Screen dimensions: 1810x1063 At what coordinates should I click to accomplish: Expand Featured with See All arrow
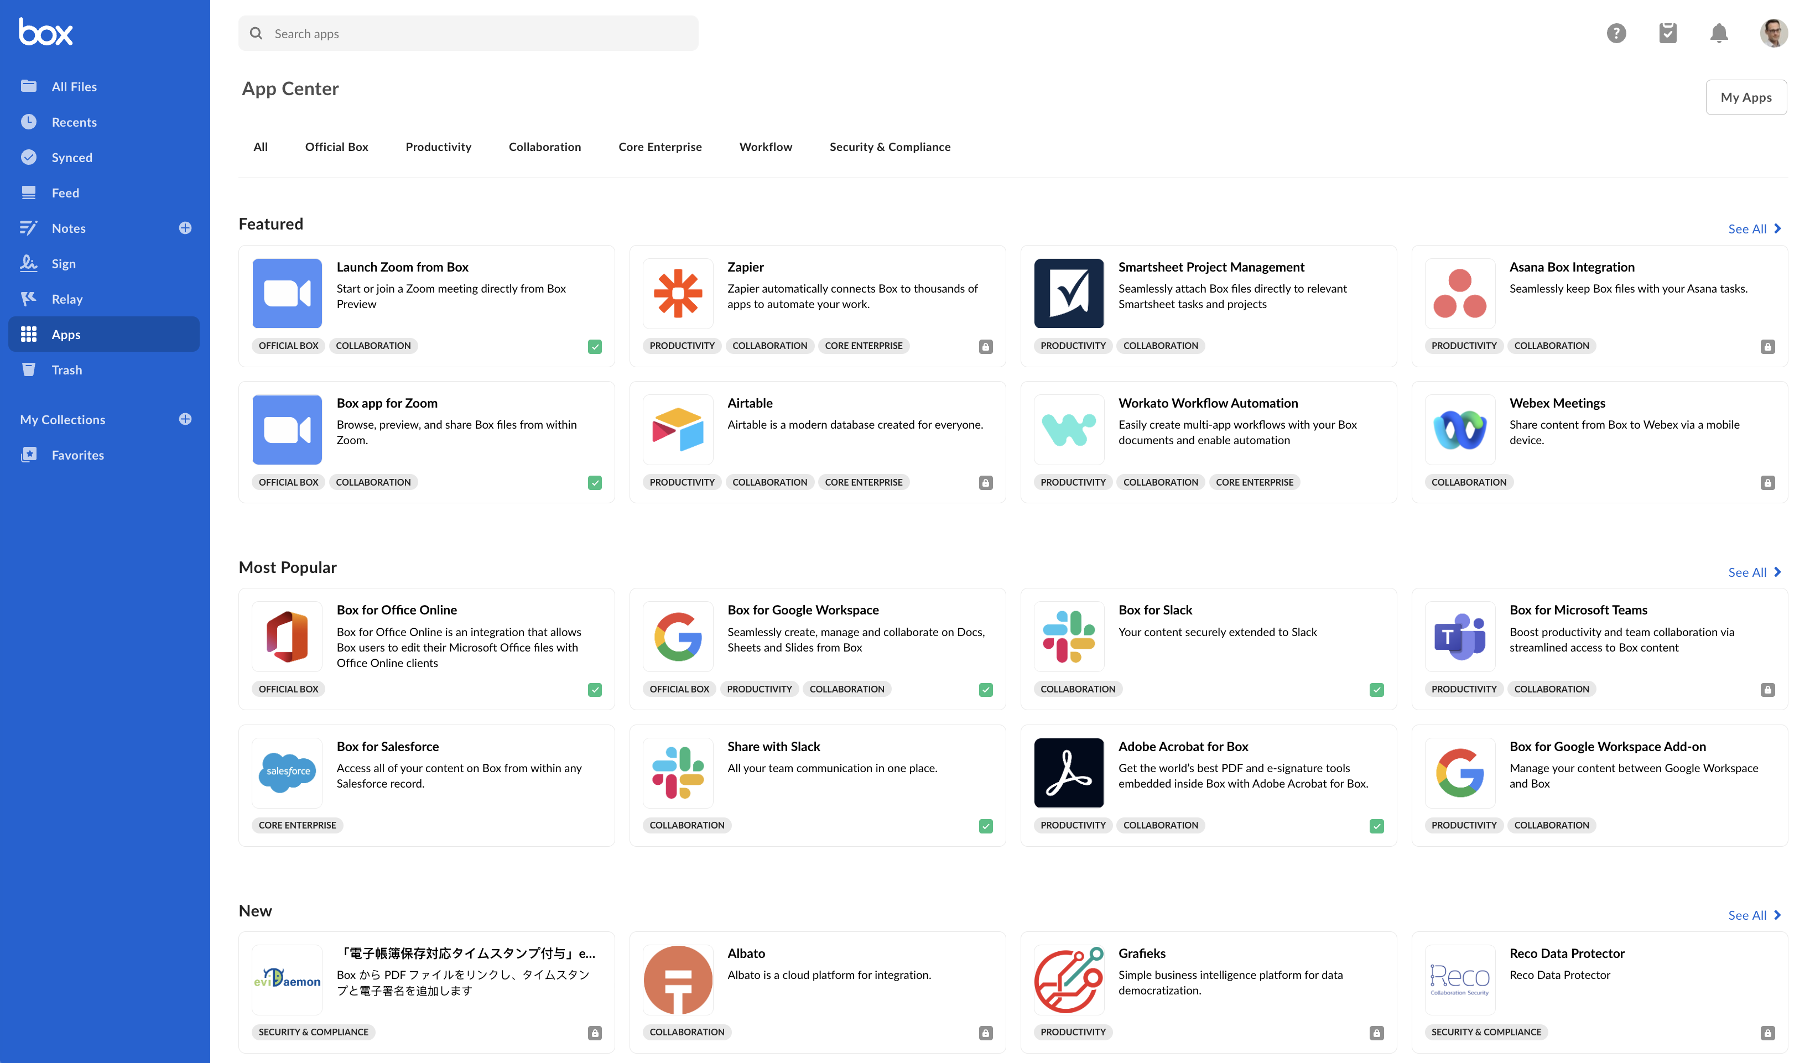click(1754, 228)
